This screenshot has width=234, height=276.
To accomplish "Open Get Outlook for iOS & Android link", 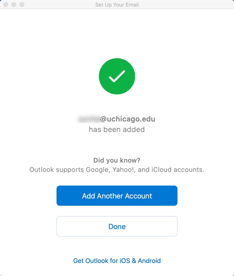I will pos(117,261).
